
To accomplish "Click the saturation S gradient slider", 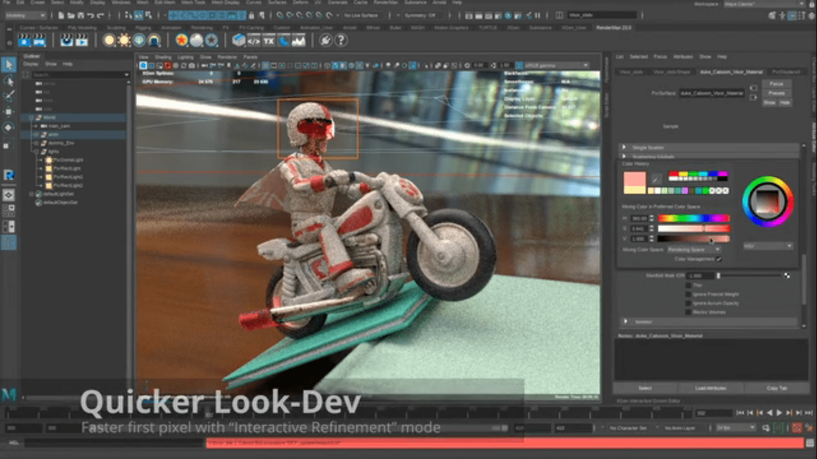I will 693,228.
